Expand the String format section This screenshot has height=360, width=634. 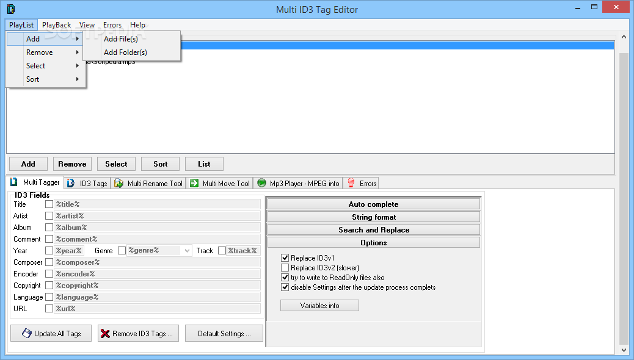coord(374,217)
